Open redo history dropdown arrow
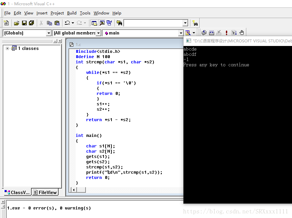This screenshot has height=218, width=292. [85, 23]
